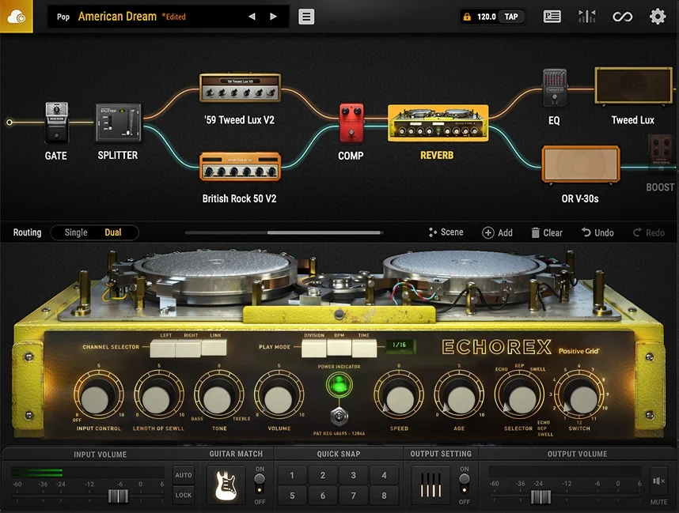Select the REVERB Echorex unit
This screenshot has height=513, width=679.
[438, 123]
